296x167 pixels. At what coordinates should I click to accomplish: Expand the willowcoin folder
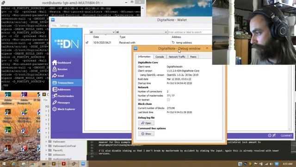46,154
